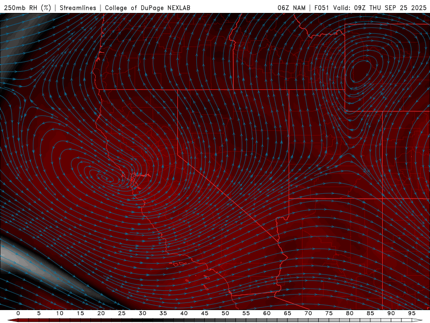The image size is (430, 323).
Task: Click the '60' colorbar tick label
Action: pos(267,313)
